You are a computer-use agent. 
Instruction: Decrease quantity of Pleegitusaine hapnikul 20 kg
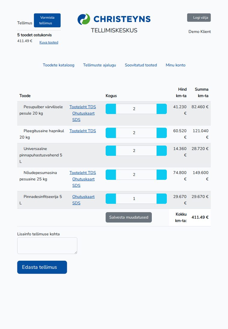click(x=111, y=133)
